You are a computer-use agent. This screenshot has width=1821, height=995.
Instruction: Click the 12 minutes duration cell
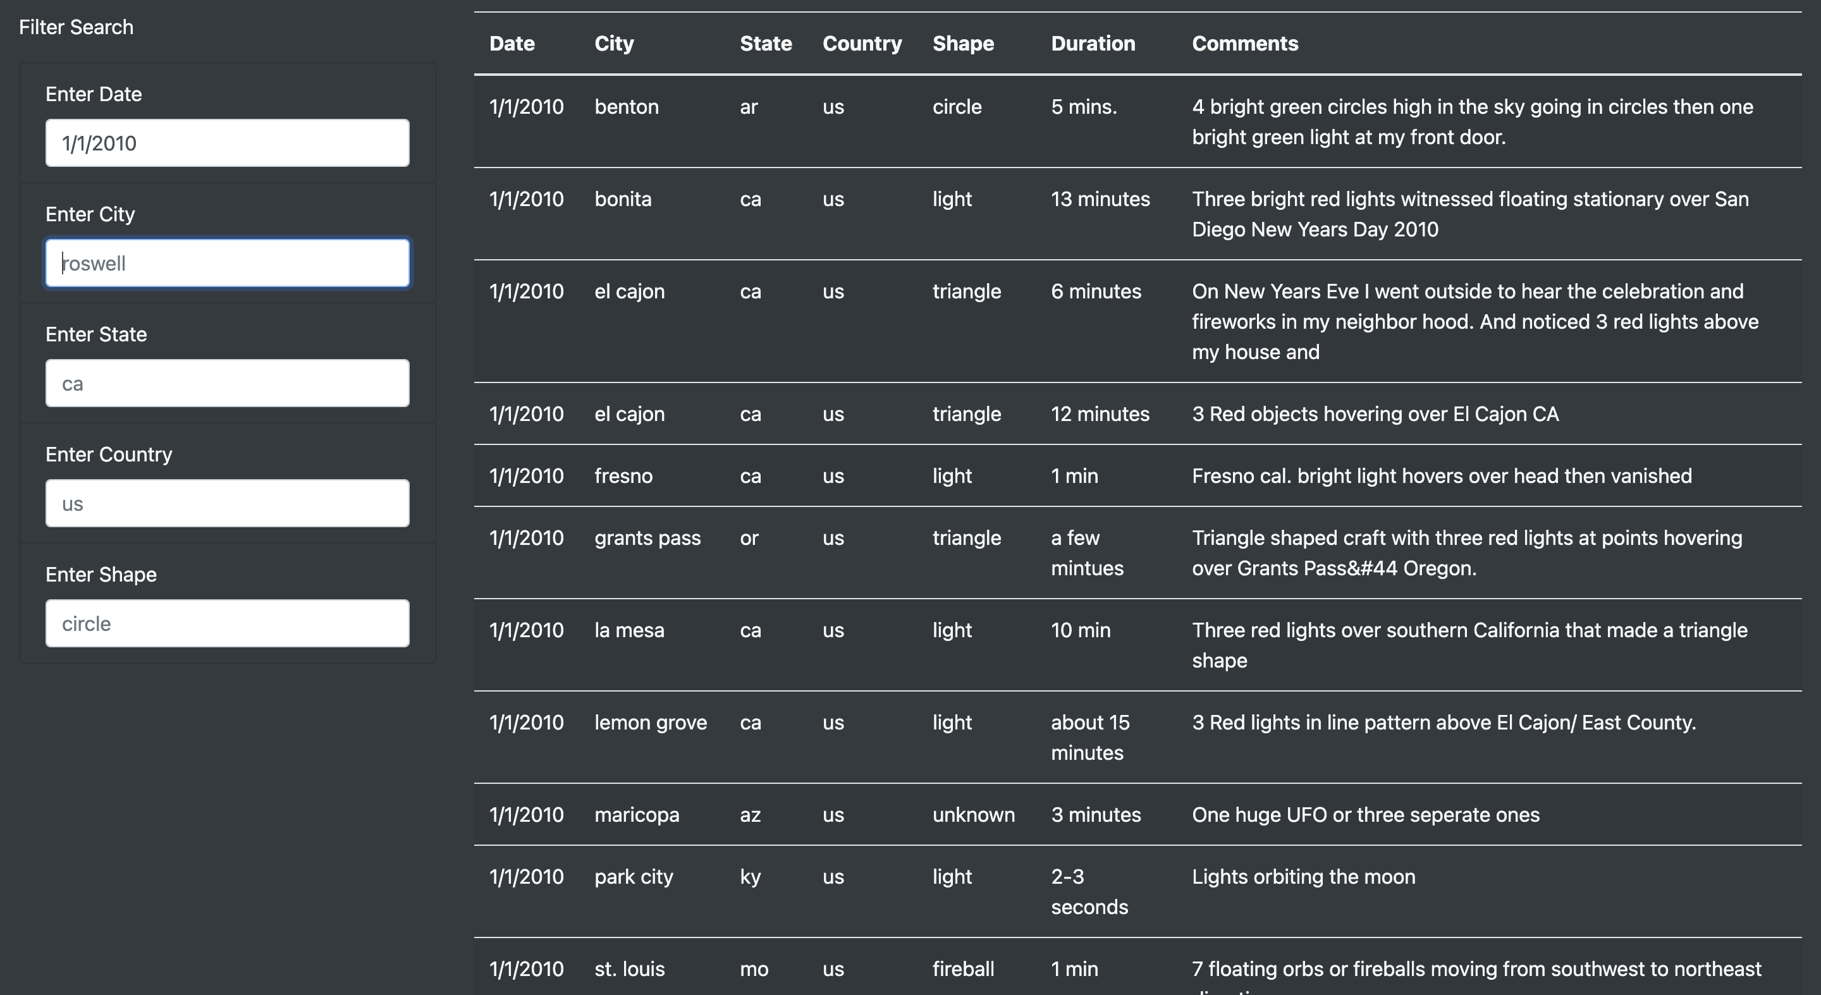1100,413
